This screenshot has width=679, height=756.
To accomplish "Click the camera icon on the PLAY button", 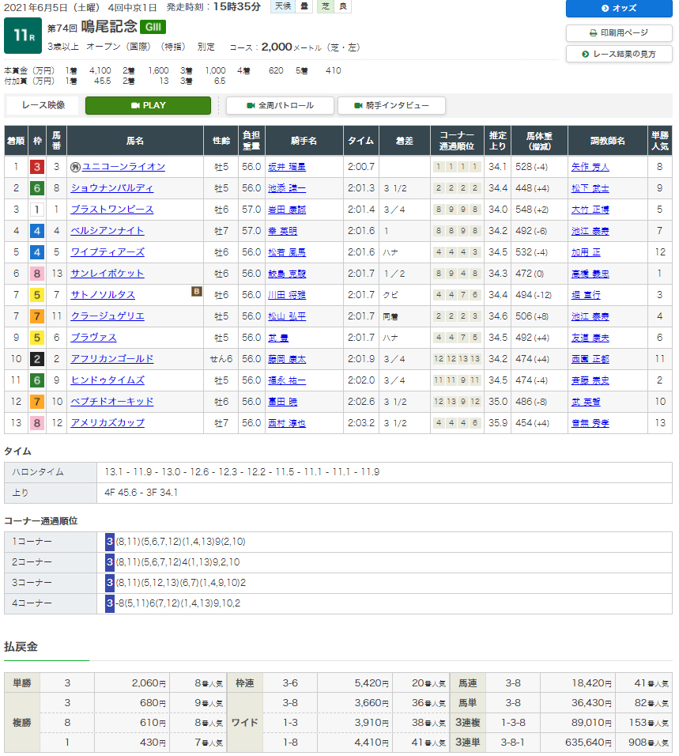I will pos(135,105).
